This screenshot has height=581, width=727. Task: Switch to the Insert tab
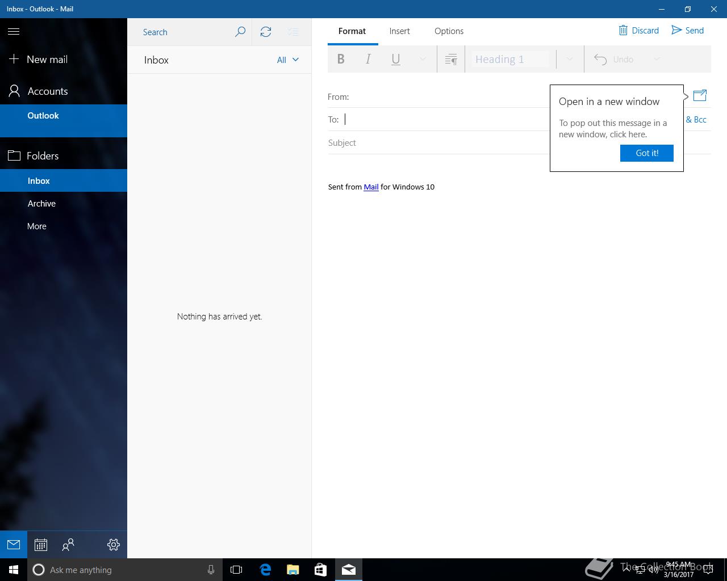pyautogui.click(x=399, y=31)
